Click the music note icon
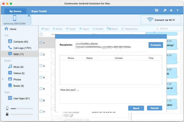The width and height of the screenshot is (184, 122). [x=10, y=66]
